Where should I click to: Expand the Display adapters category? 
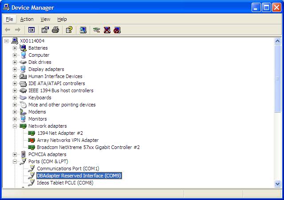pyautogui.click(x=15, y=69)
